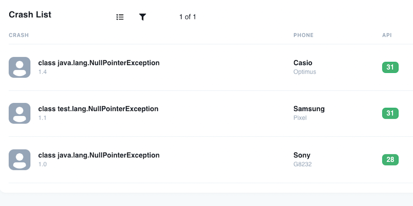Click the list view icon

click(x=120, y=17)
